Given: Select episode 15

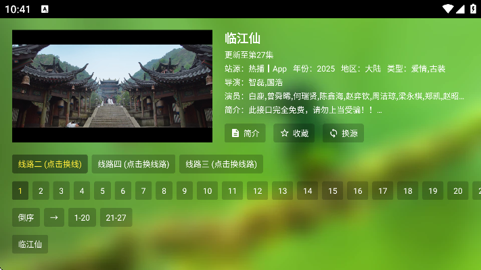Looking at the screenshot, I should coord(332,191).
